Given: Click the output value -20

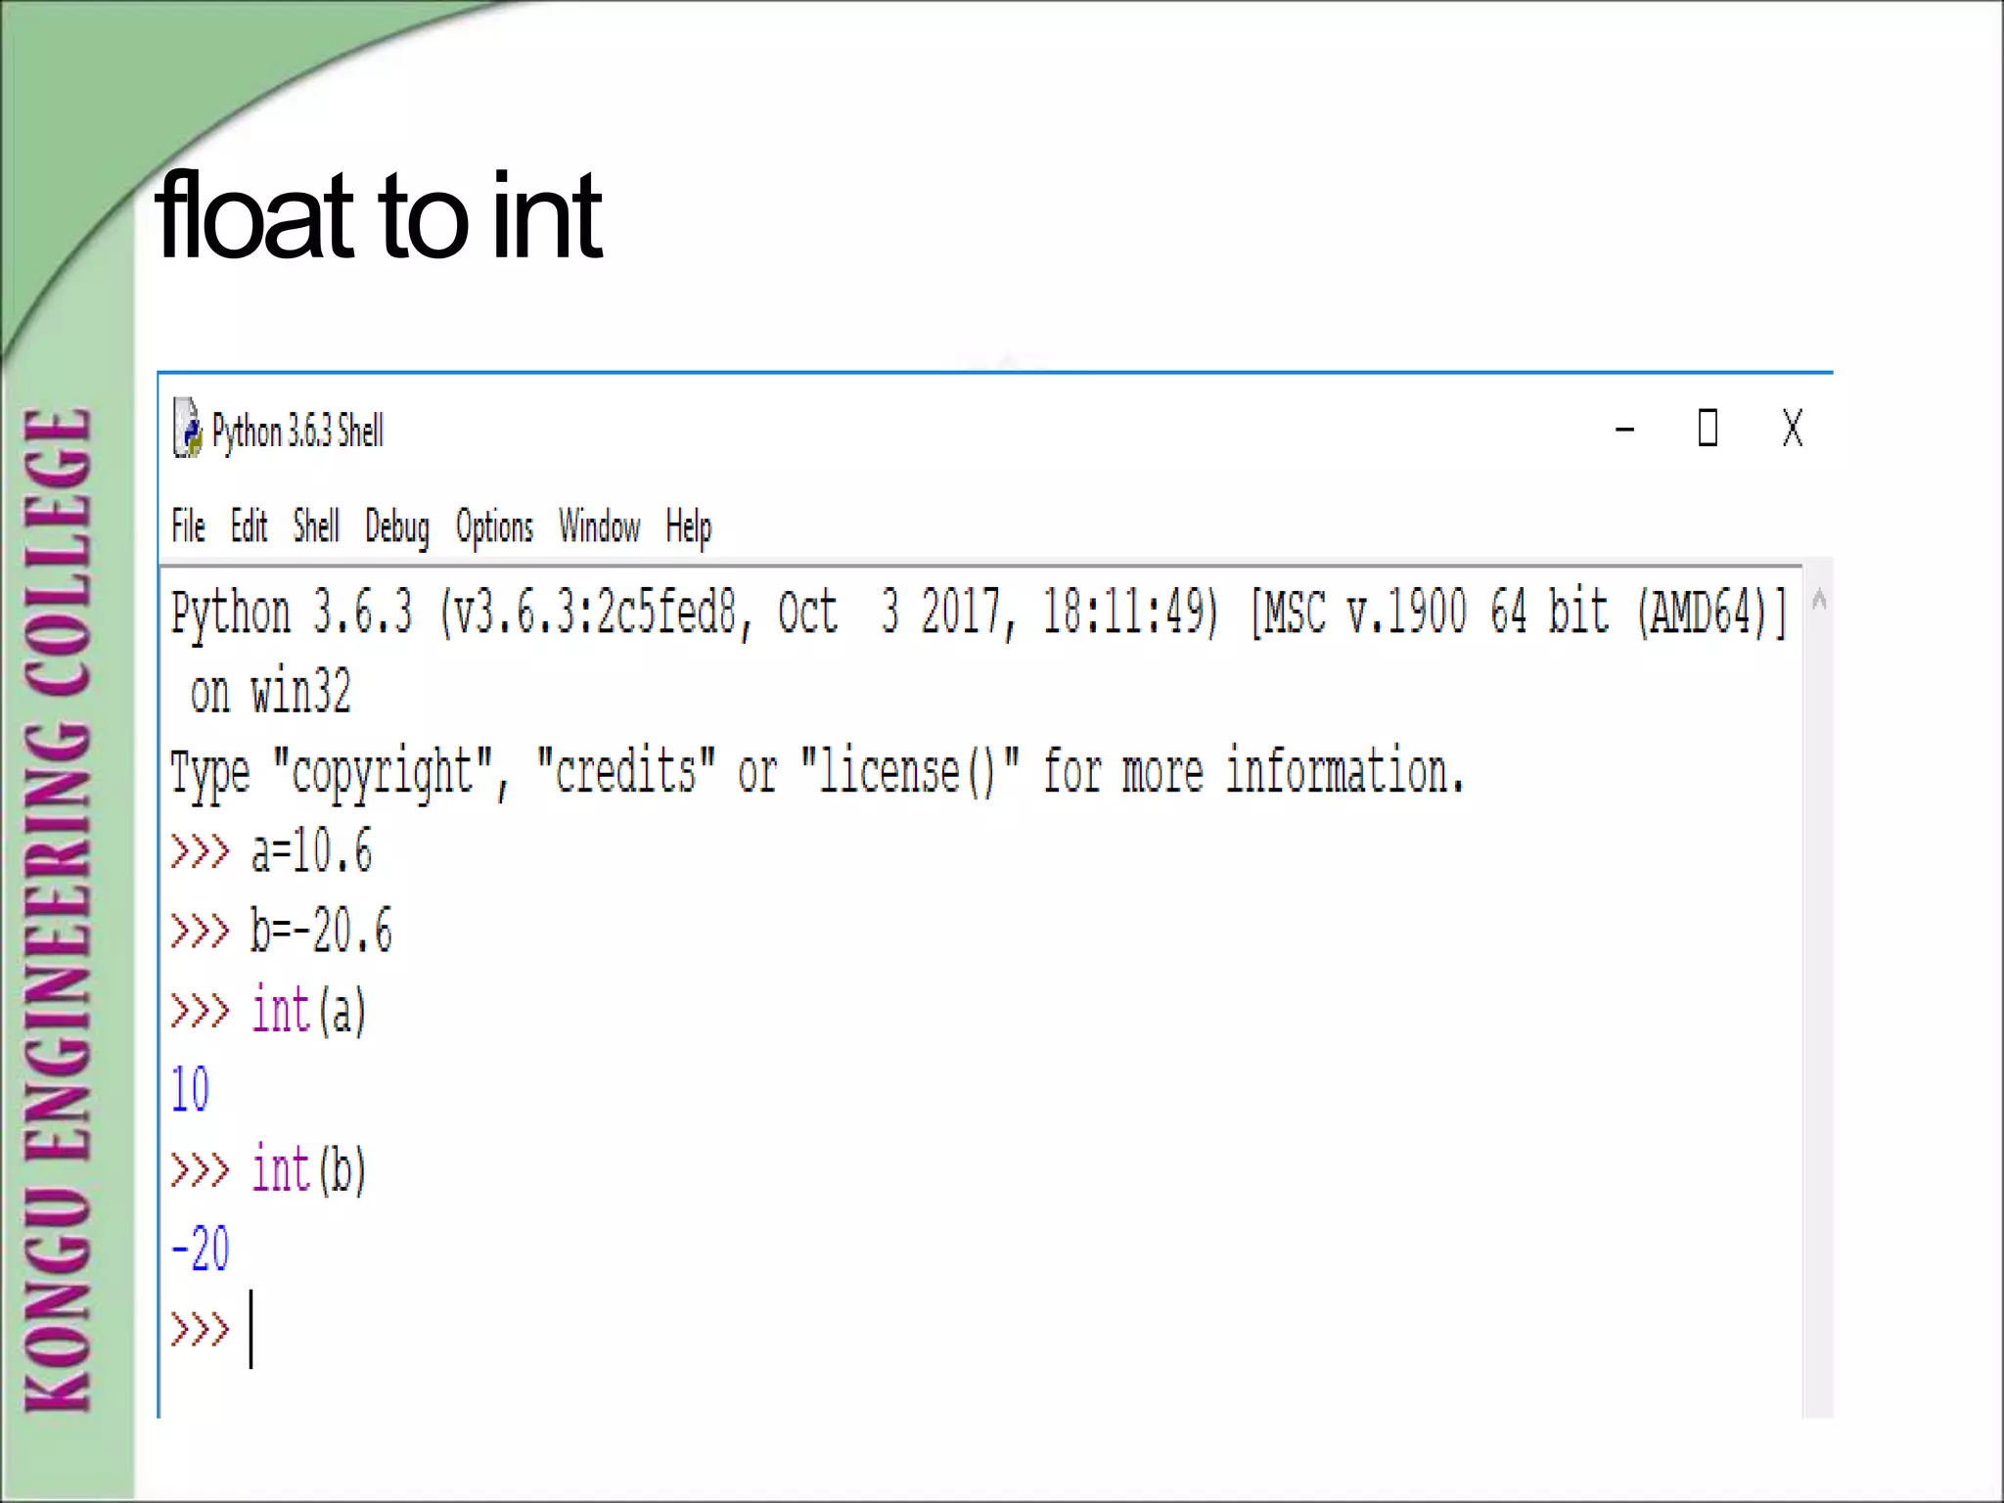Looking at the screenshot, I should coord(201,1249).
